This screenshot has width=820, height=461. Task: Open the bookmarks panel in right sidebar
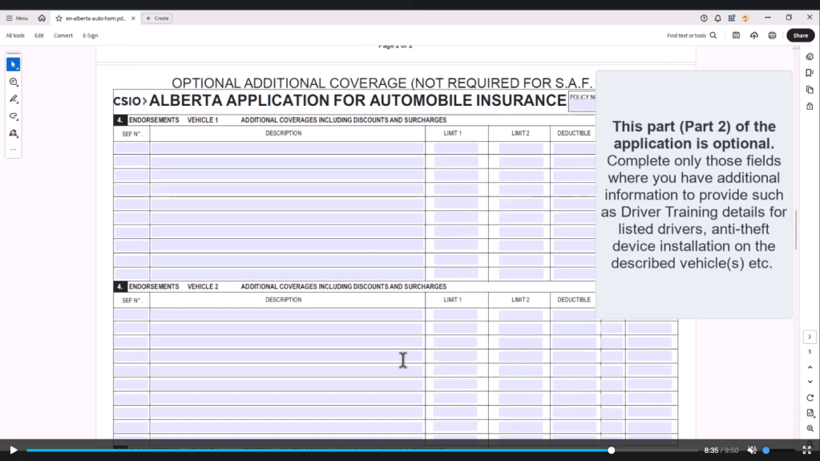810,73
